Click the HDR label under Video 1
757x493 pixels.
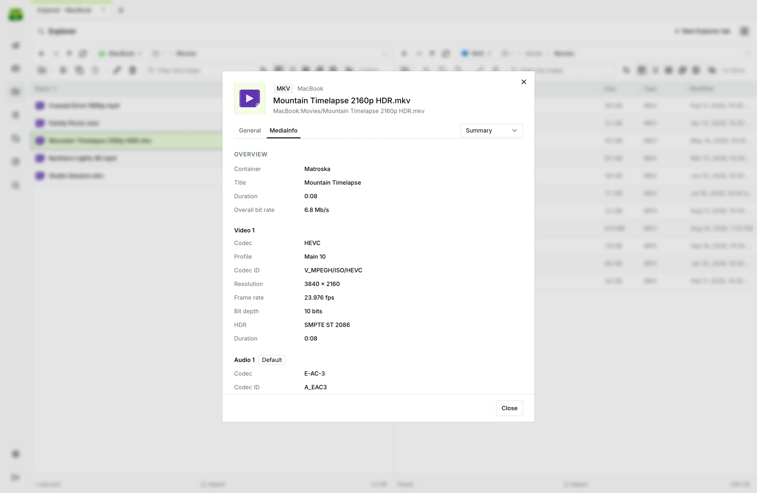pos(240,325)
